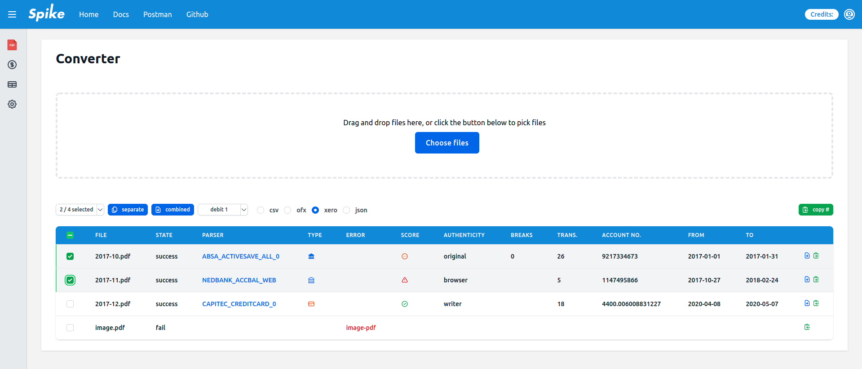Click the green copy # button
Image resolution: width=862 pixels, height=369 pixels.
815,210
